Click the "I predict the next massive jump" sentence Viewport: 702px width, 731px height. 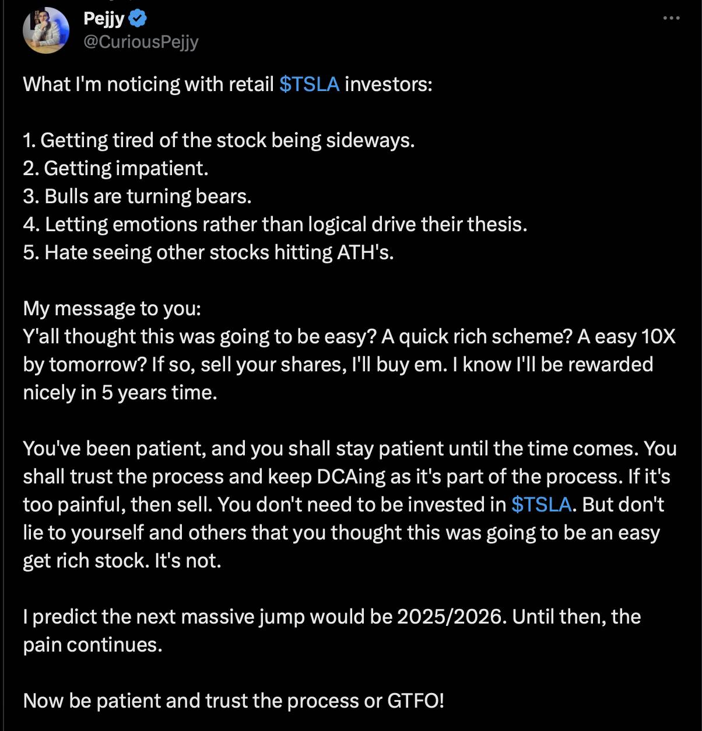265,617
